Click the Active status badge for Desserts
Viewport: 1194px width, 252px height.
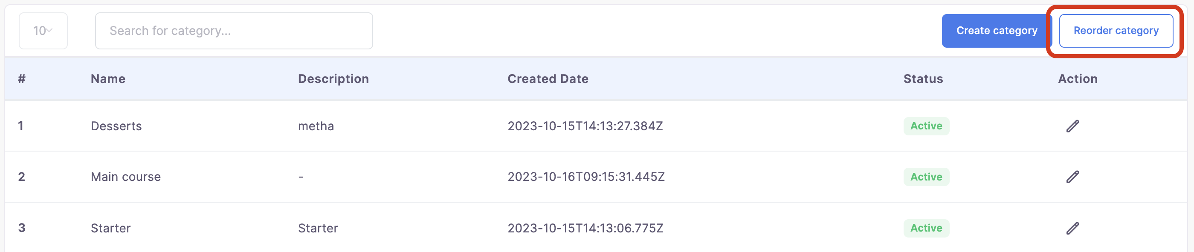click(x=926, y=126)
